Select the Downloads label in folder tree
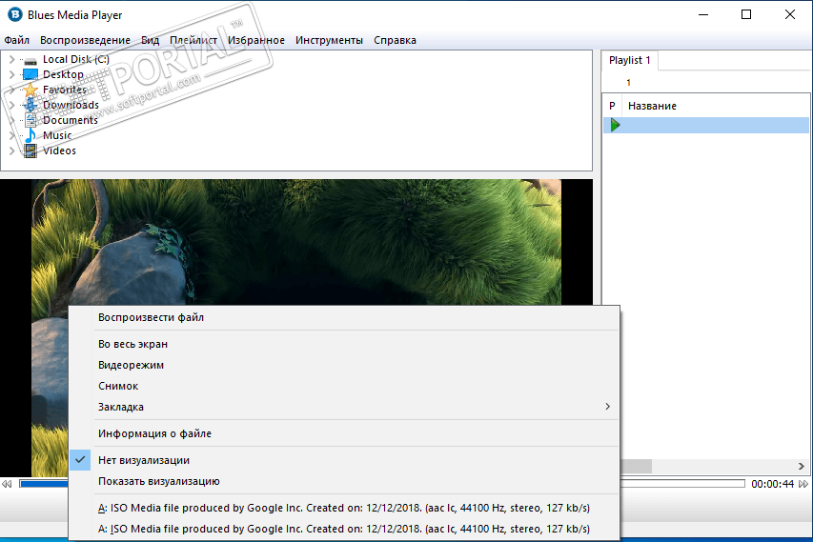 click(71, 105)
